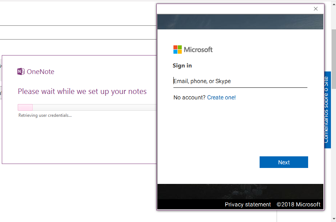Image resolution: width=336 pixels, height=222 pixels.
Task: Click the Microsoft four-color logo
Action: [178, 50]
